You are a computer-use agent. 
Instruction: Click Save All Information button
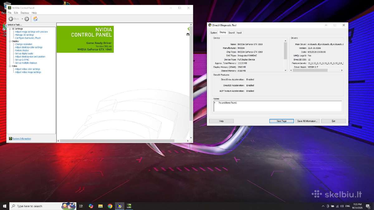coord(307,121)
